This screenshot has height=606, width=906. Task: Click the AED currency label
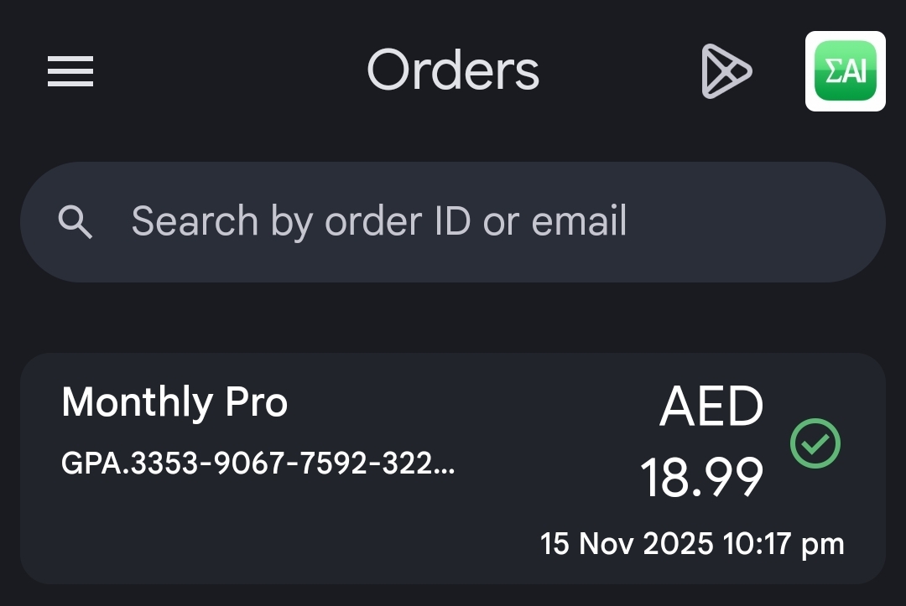711,407
